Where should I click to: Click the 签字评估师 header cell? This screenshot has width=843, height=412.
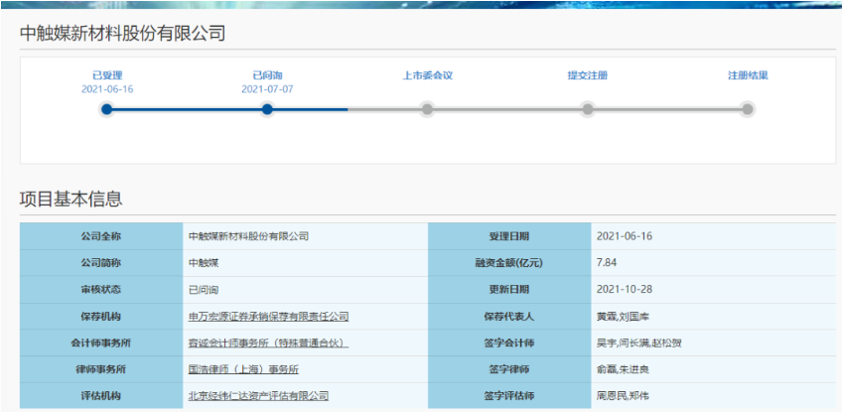tap(509, 396)
